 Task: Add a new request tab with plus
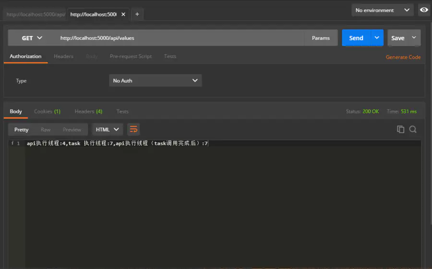(137, 14)
